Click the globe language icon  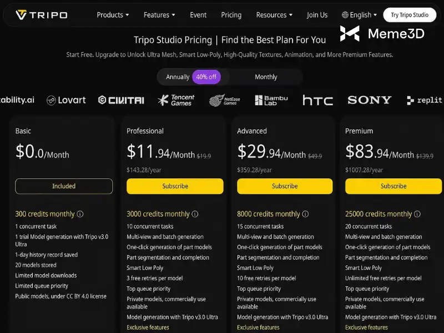[x=345, y=15]
